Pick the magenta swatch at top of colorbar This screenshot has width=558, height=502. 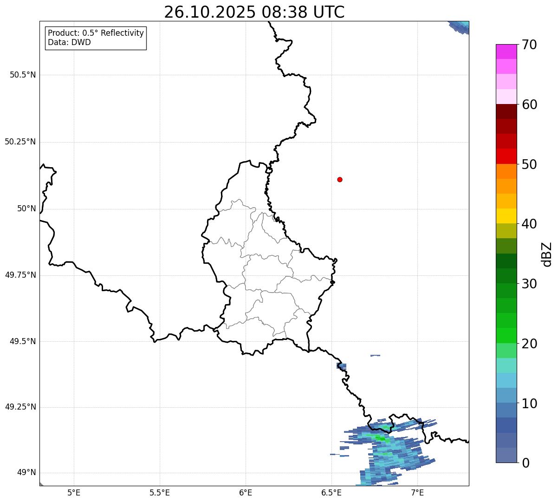506,52
